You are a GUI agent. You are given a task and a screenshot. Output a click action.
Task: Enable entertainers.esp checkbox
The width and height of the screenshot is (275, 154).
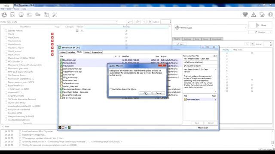point(61,80)
